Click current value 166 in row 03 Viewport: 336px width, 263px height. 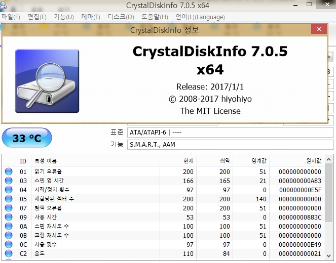pos(188,181)
